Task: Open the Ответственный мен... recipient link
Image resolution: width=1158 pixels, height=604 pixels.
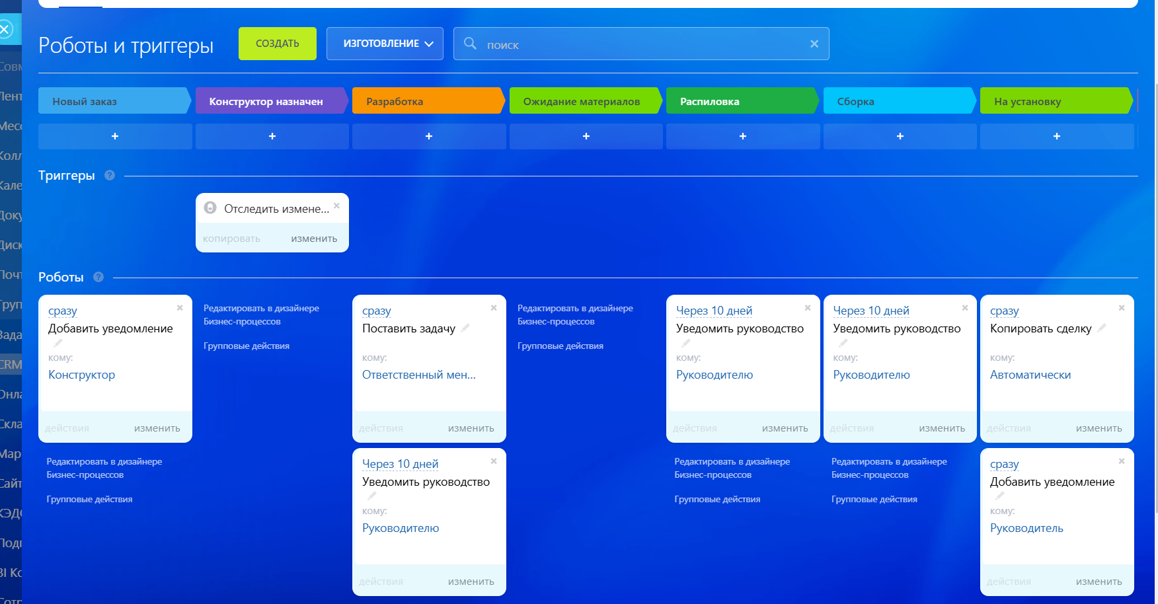Action: pyautogui.click(x=419, y=375)
